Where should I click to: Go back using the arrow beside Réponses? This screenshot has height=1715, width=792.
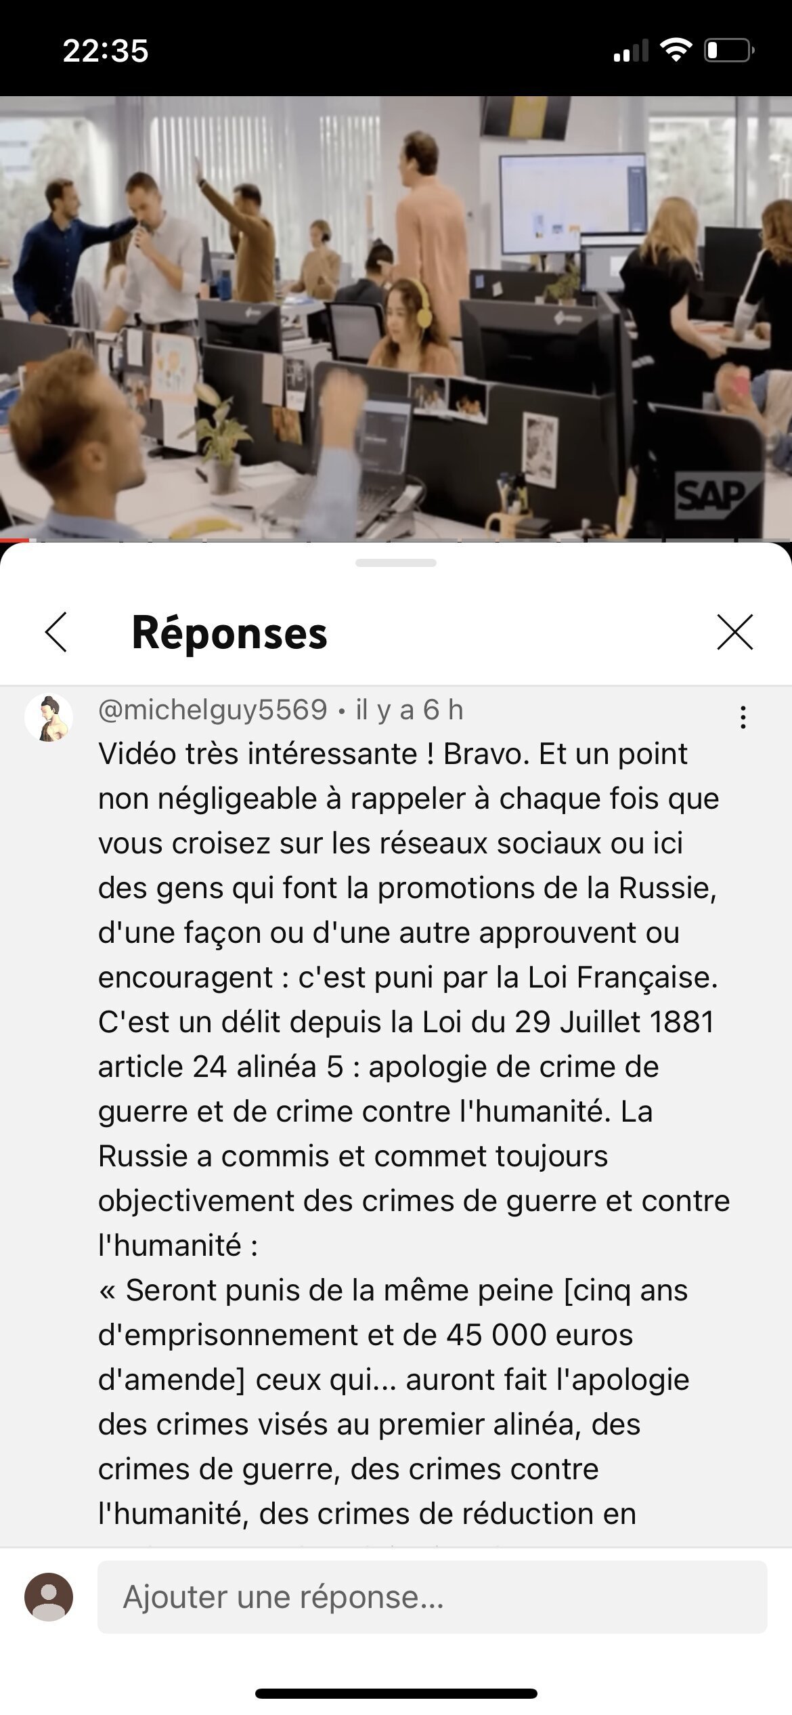point(56,632)
